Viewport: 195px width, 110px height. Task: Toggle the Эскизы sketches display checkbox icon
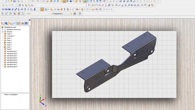5,32
